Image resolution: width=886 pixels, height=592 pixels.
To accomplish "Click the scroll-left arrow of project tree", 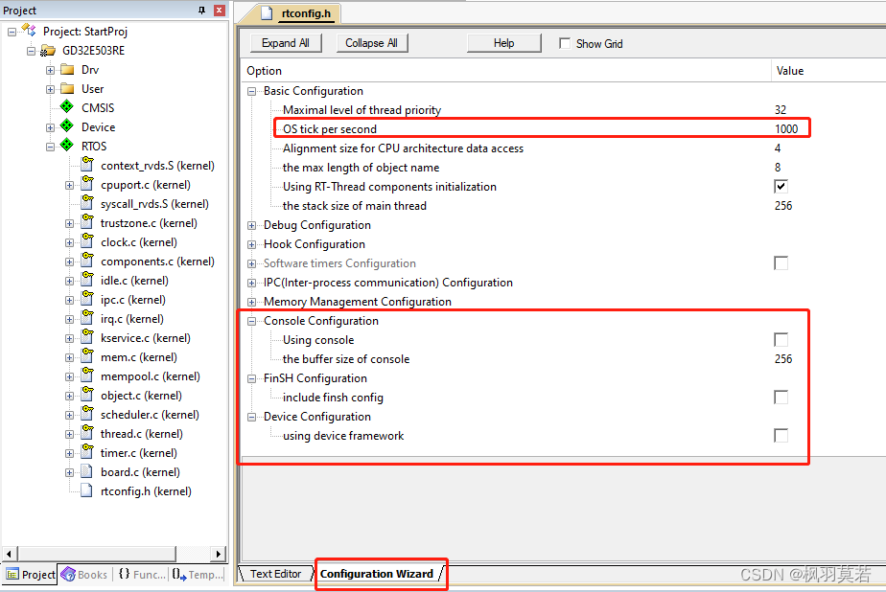I will point(9,554).
